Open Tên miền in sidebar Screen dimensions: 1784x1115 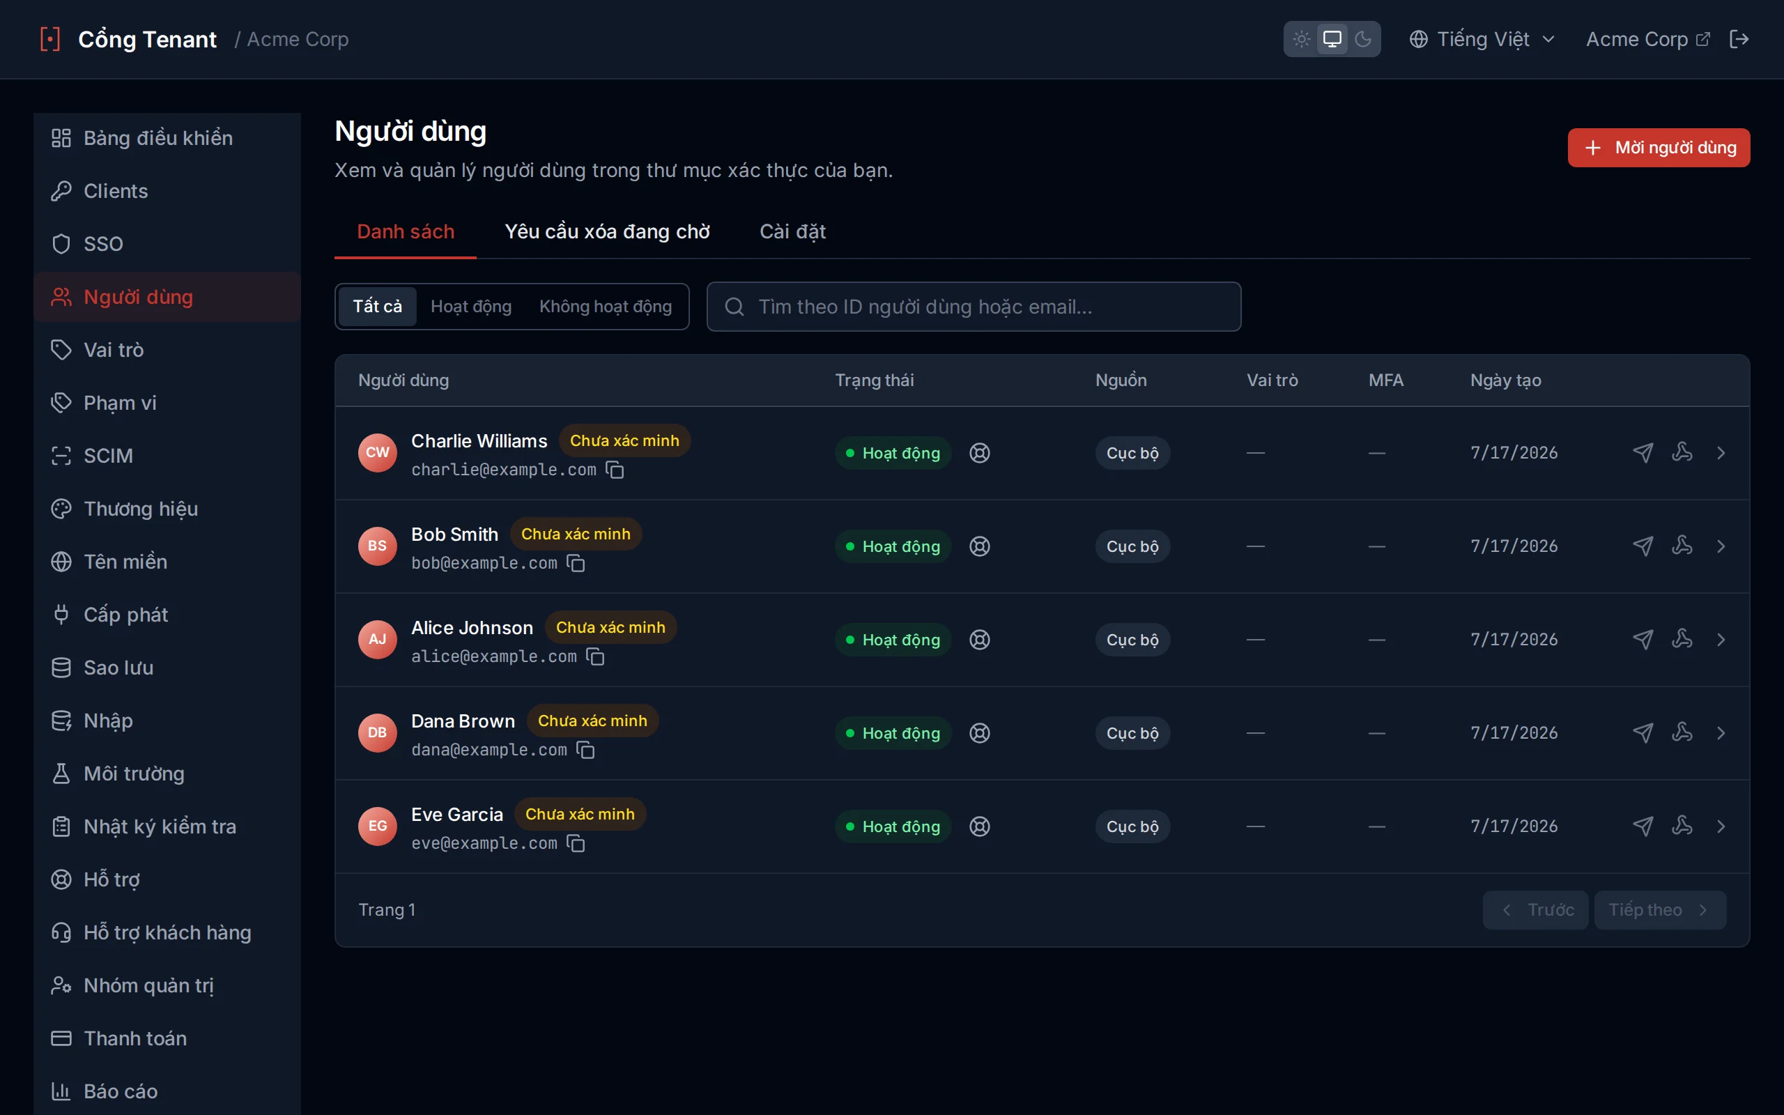[167, 562]
